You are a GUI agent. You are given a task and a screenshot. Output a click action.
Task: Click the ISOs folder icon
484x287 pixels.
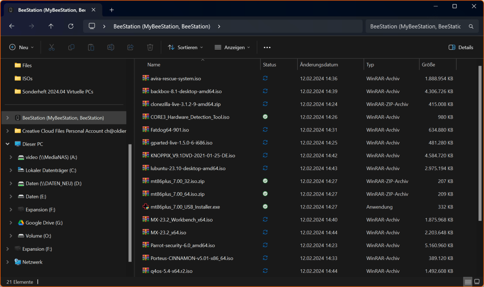(18, 78)
